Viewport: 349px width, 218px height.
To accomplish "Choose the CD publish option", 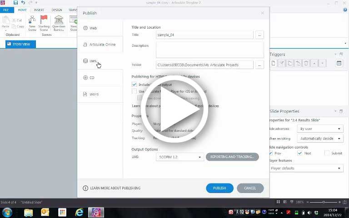I will 100,78.
